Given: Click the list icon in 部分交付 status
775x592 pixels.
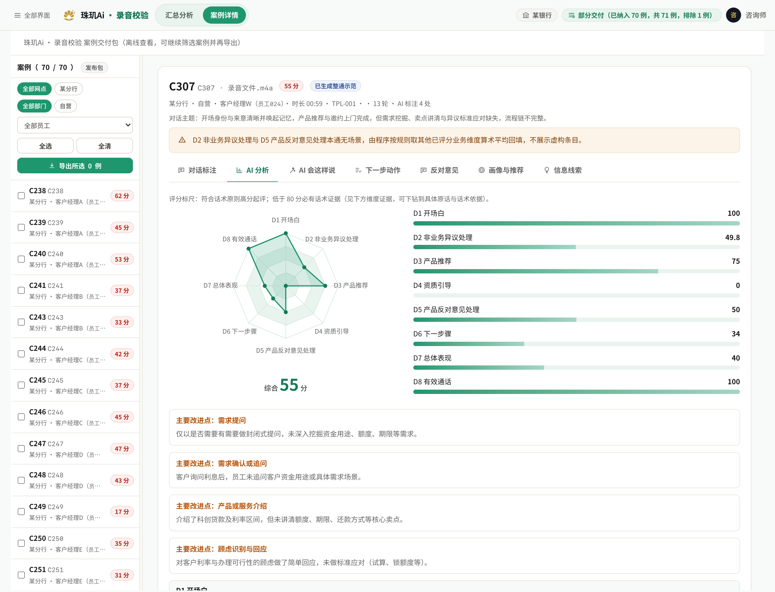Looking at the screenshot, I should click(571, 16).
